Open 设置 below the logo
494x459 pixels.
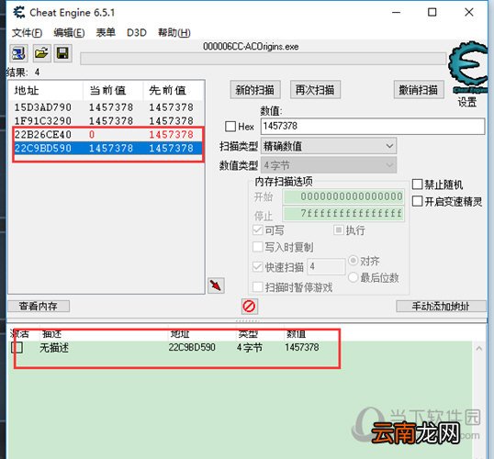click(x=466, y=102)
